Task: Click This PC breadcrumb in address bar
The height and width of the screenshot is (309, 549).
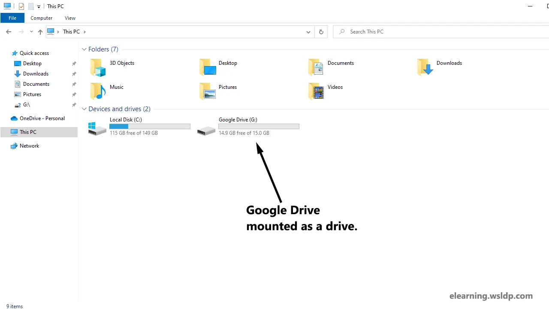Action: (71, 32)
